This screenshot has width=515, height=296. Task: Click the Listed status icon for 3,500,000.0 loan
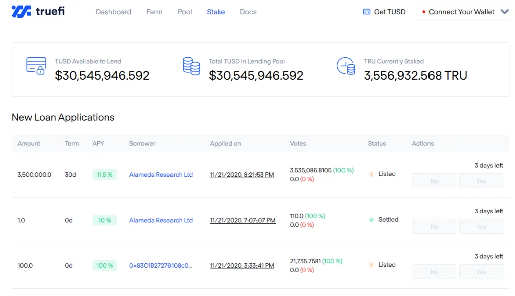tap(371, 174)
